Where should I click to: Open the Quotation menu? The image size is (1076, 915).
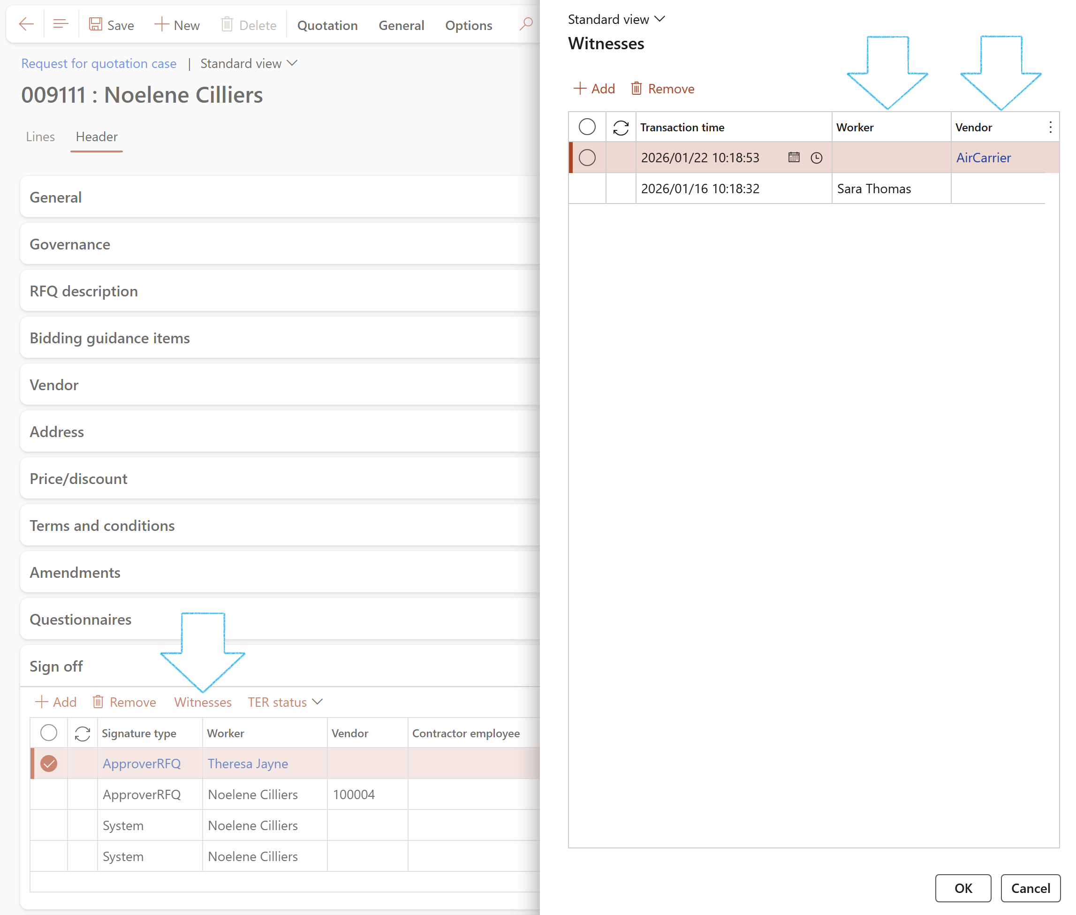[x=327, y=25]
